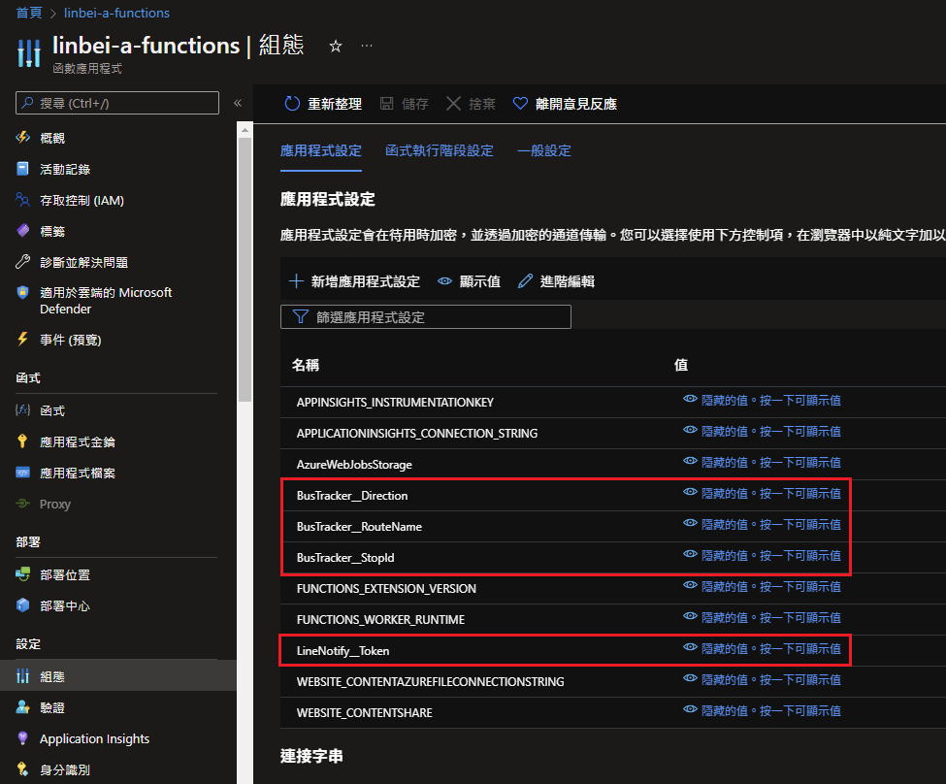Reveal hidden value of LineNotify__Token
The image size is (946, 784).
(x=762, y=649)
